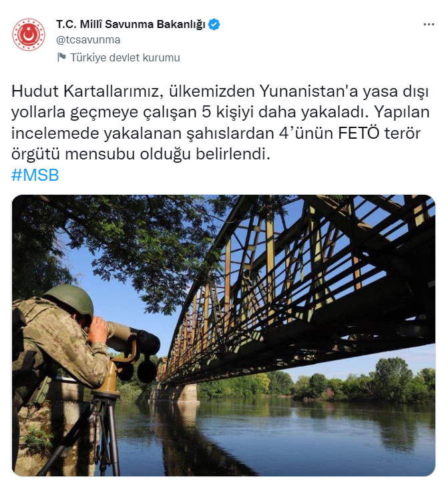Image resolution: width=448 pixels, height=487 pixels.
Task: Click the Türkiye devlet kurumu label
Action: 125,57
